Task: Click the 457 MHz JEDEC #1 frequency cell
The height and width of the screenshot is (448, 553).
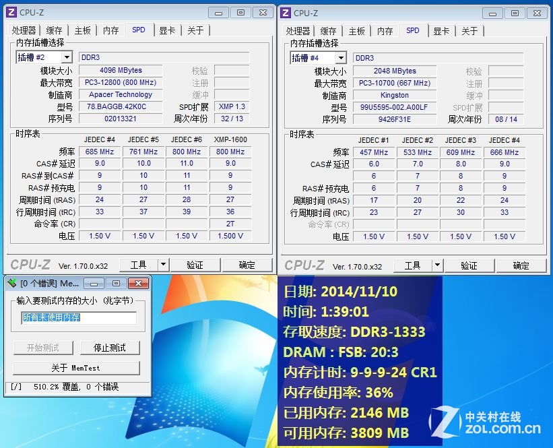Action: pos(374,152)
